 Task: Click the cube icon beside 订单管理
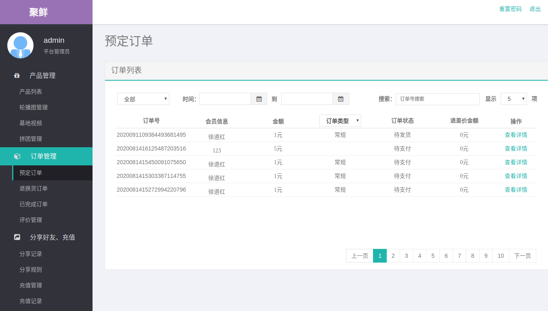coord(17,156)
